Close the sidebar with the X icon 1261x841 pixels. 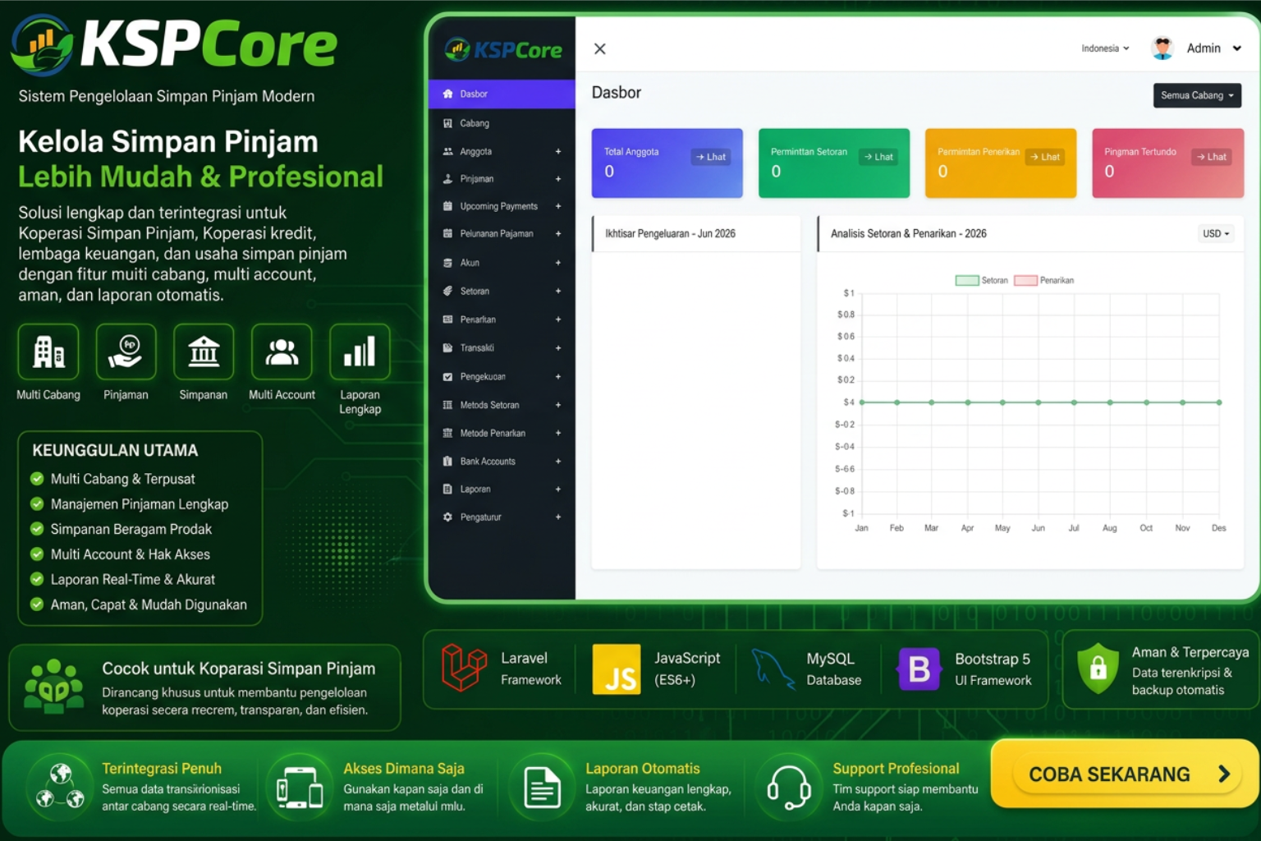tap(600, 48)
